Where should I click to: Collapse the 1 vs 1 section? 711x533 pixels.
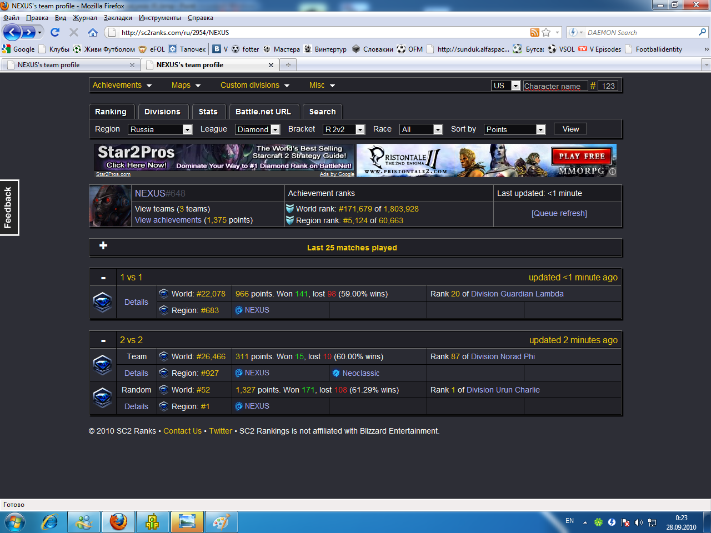point(103,278)
